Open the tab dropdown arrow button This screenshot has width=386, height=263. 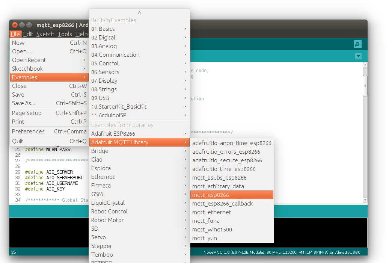tap(358, 56)
